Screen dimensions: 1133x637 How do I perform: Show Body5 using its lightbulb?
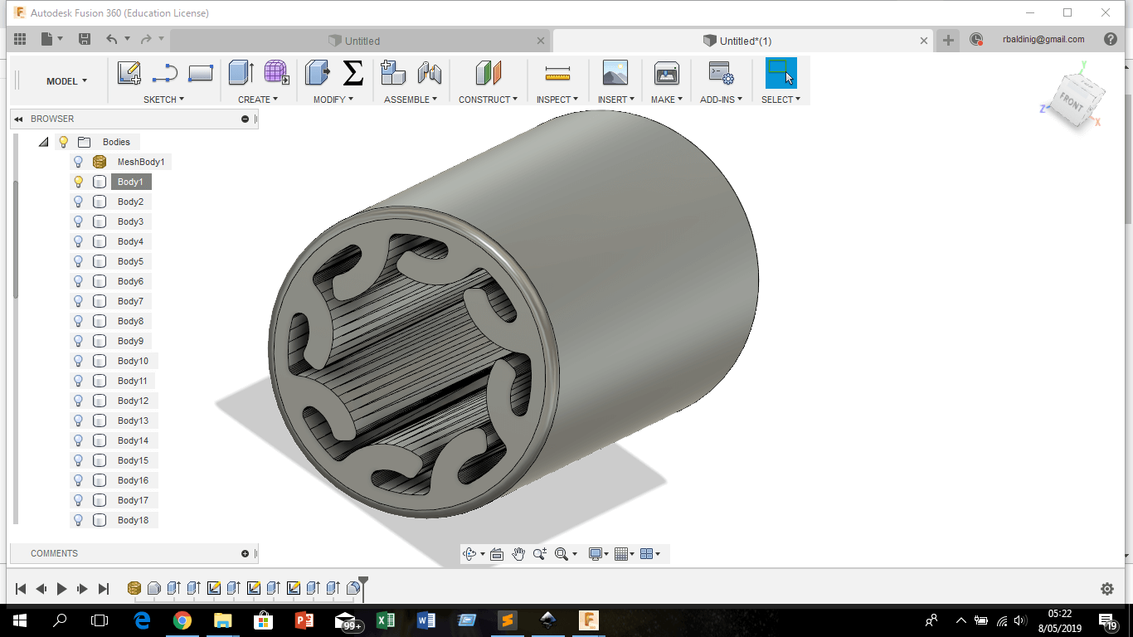point(79,261)
